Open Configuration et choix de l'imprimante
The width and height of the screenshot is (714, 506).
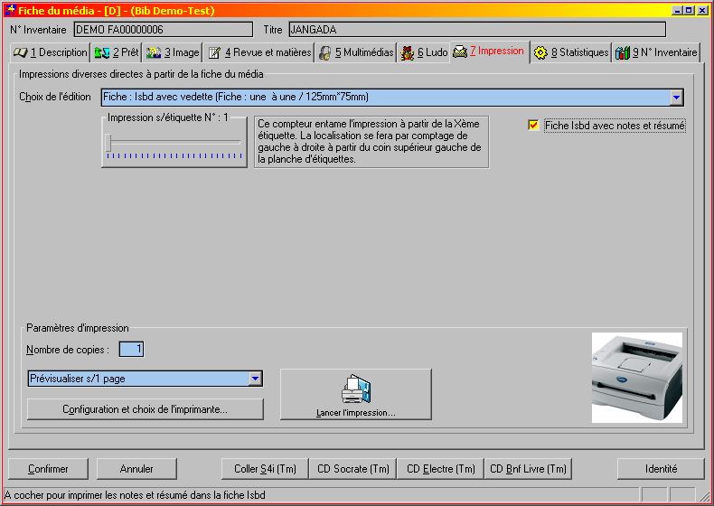(x=146, y=409)
